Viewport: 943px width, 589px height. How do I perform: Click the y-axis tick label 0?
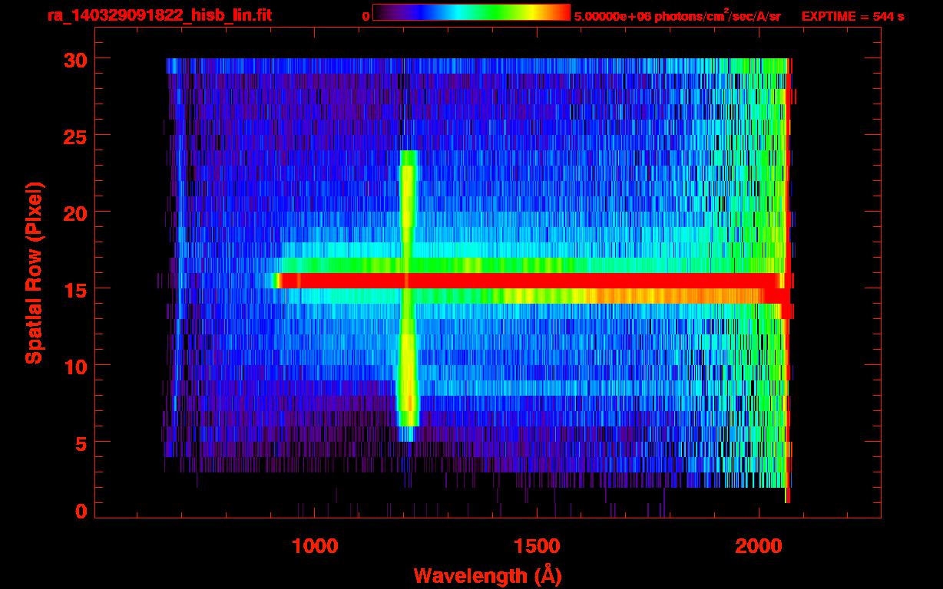(81, 511)
